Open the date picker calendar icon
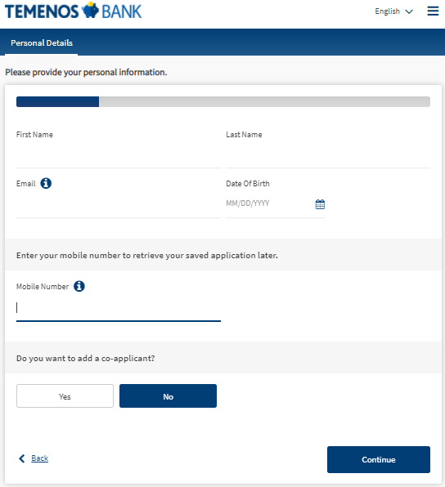Screen dimensions: 445x487 point(320,204)
